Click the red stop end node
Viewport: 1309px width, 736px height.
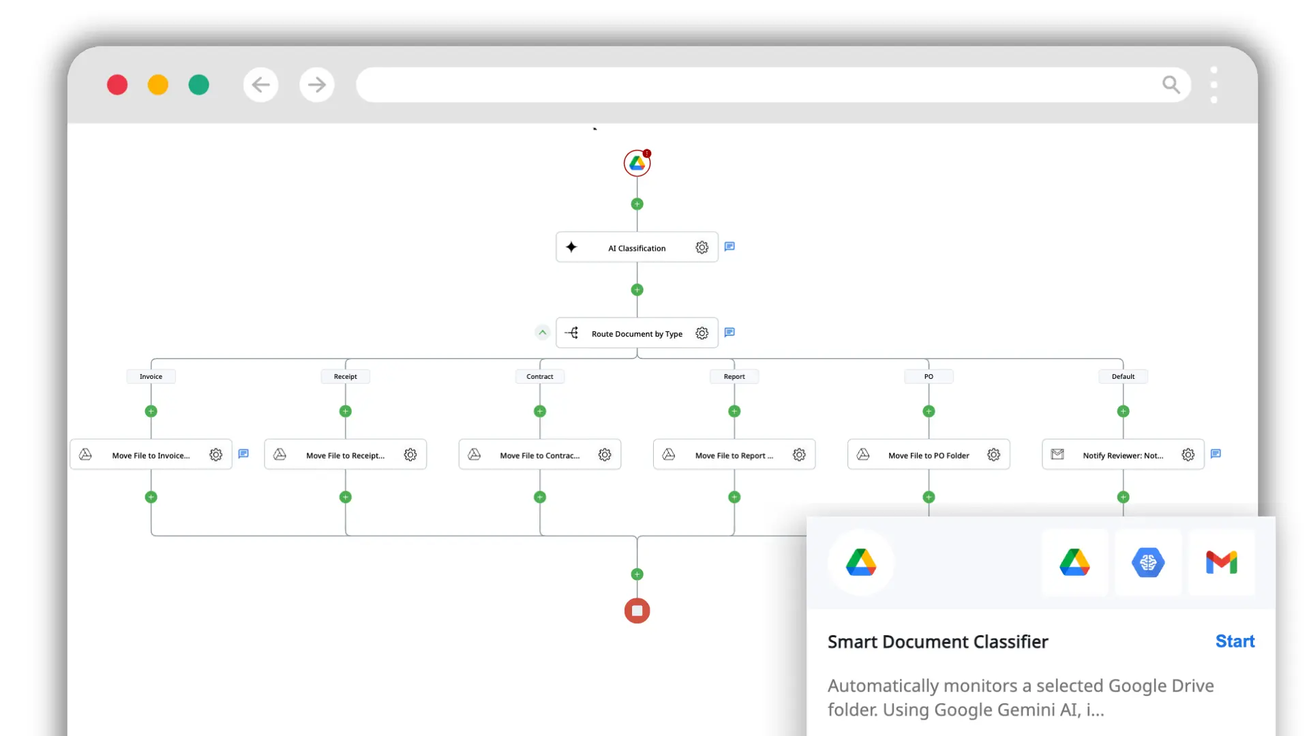pyautogui.click(x=637, y=611)
